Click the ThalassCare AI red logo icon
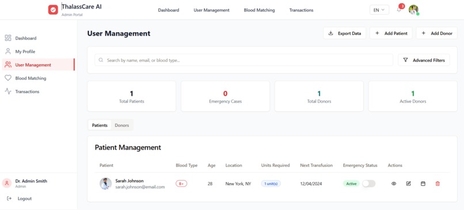The image size is (464, 210). coord(53,10)
